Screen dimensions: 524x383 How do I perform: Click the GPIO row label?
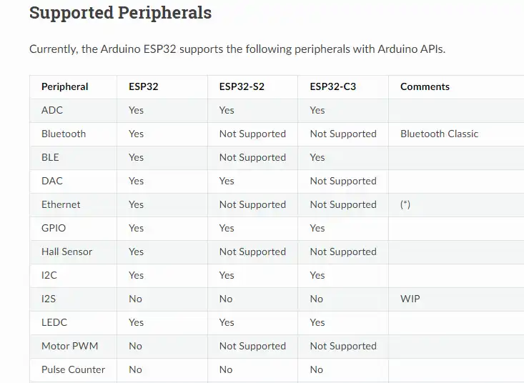[54, 228]
